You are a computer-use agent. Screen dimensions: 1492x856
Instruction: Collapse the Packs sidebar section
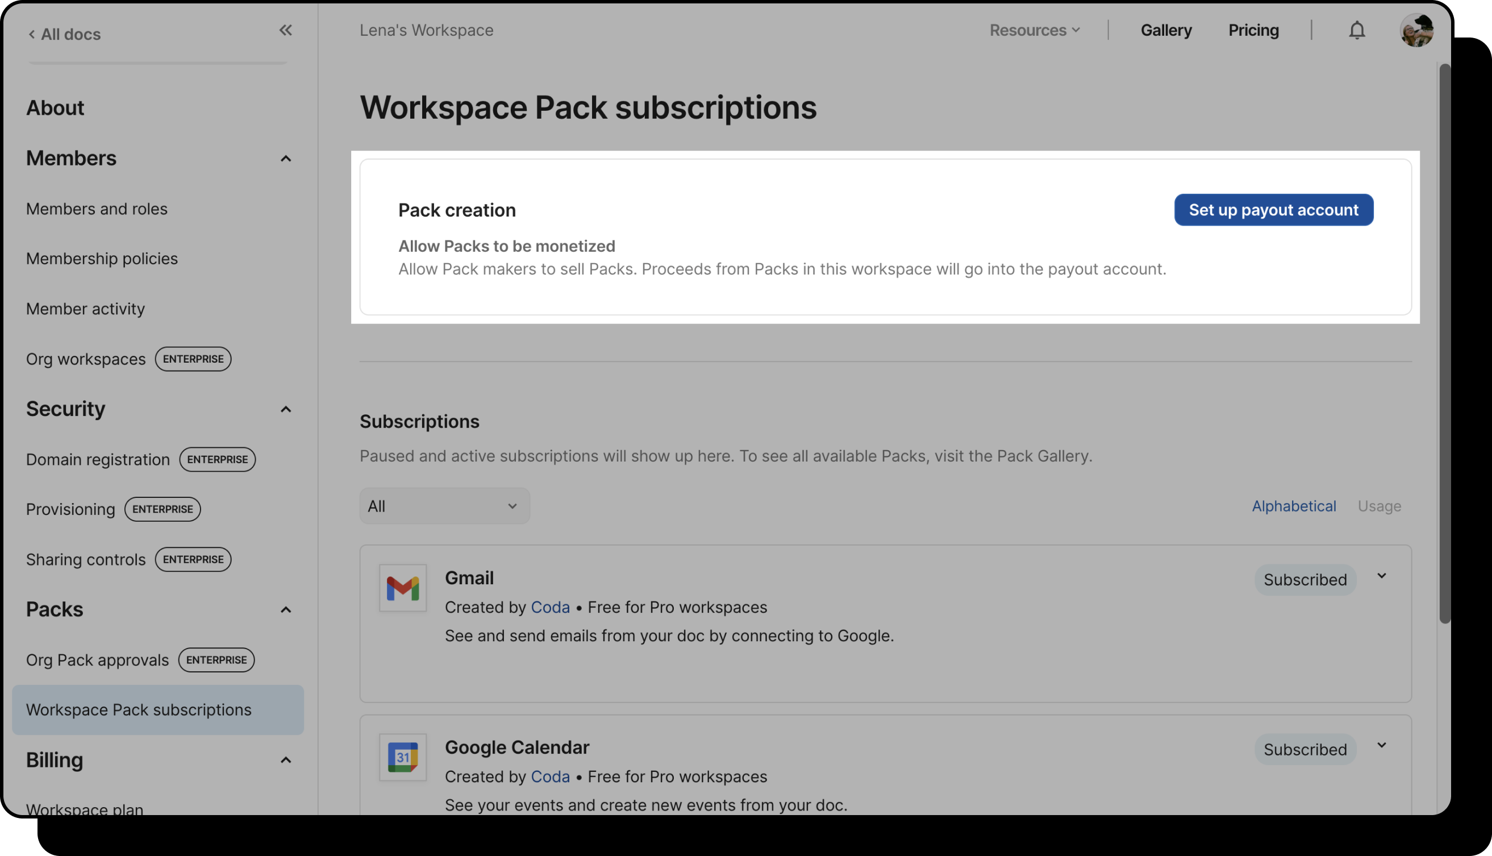pyautogui.click(x=286, y=610)
